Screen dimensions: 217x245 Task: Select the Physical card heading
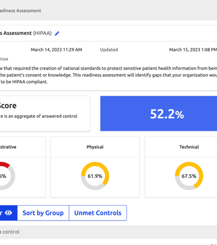pyautogui.click(x=95, y=147)
